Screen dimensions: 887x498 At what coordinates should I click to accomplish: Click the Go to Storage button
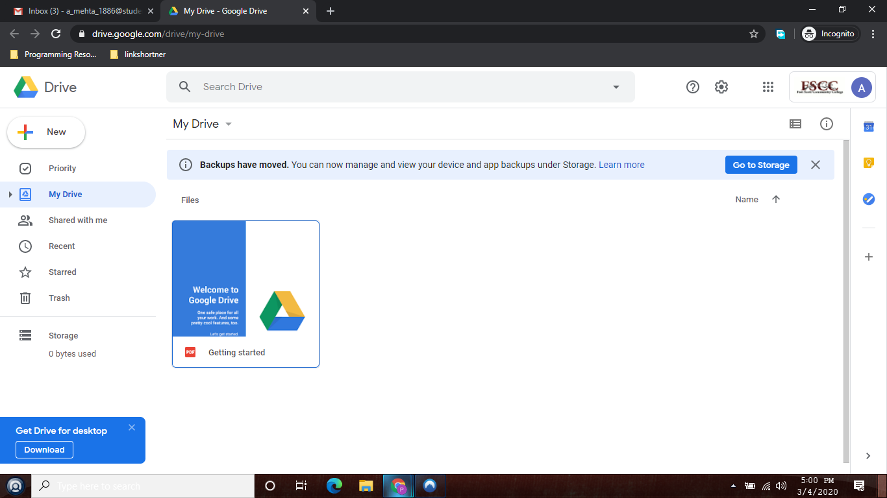point(761,165)
